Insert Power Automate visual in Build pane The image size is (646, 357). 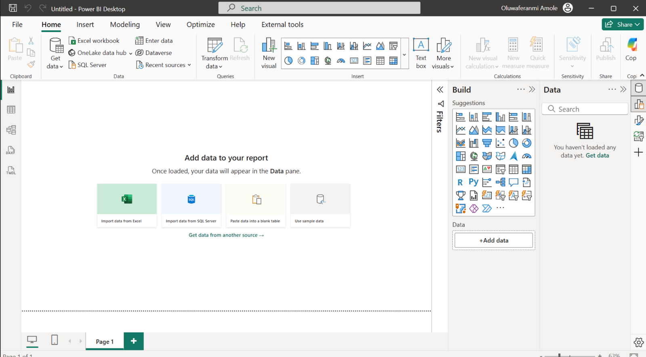click(487, 208)
